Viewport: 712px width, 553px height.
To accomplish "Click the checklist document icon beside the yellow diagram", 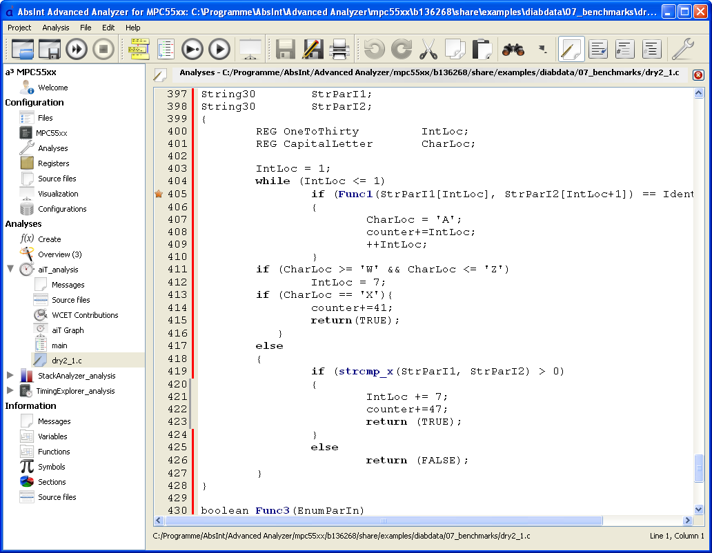I will [166, 49].
